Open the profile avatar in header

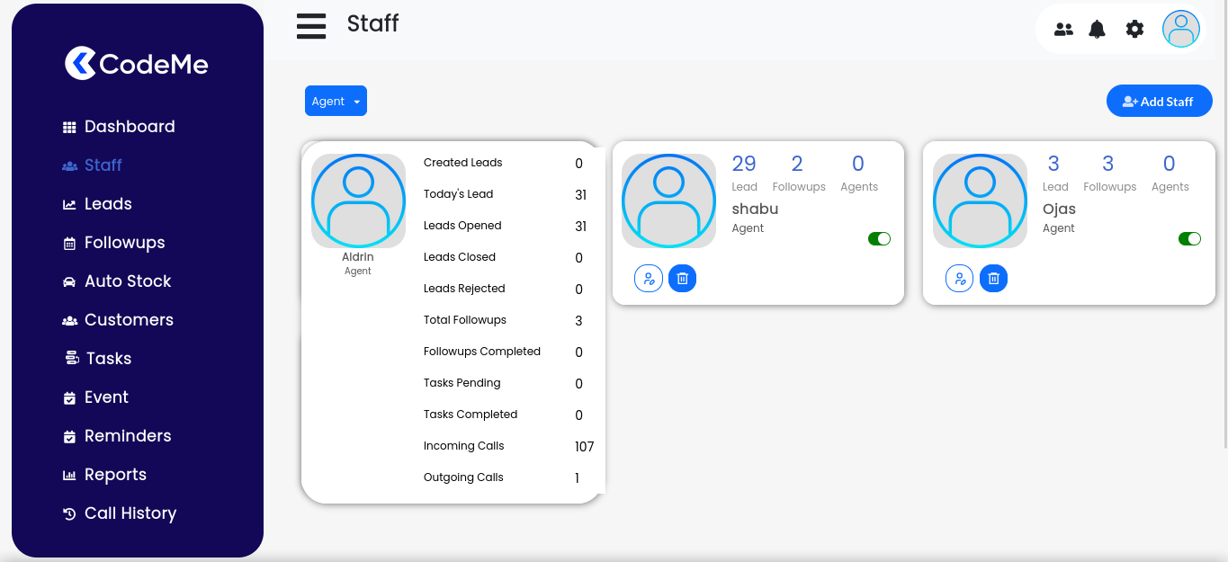coord(1181,29)
